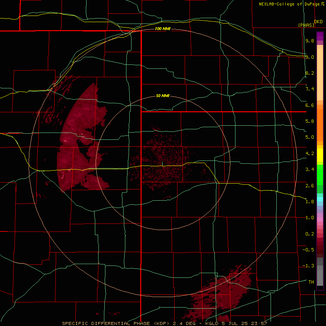Pick the green segment of the color bar

(320, 175)
